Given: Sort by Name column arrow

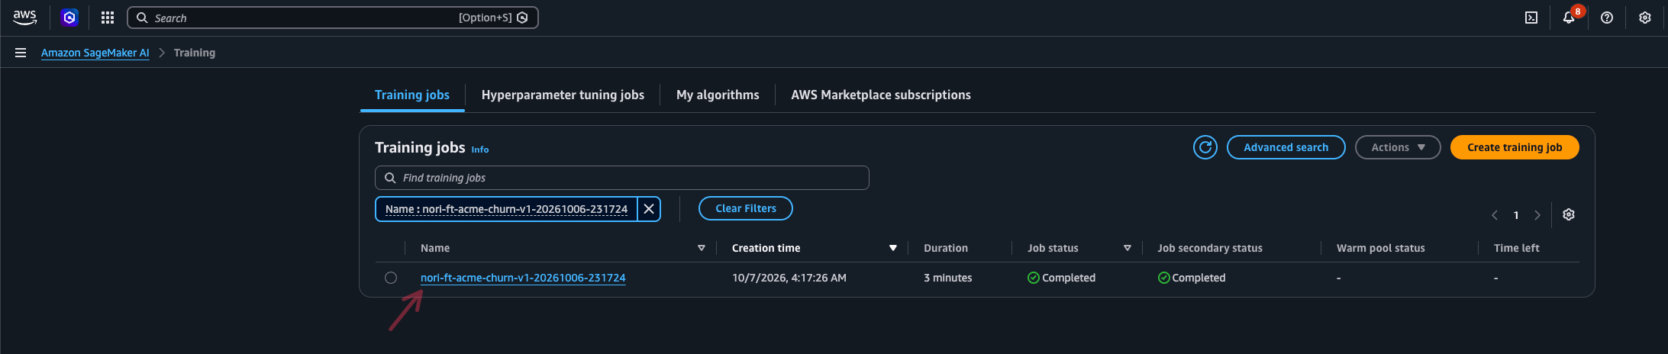Looking at the screenshot, I should click(702, 248).
